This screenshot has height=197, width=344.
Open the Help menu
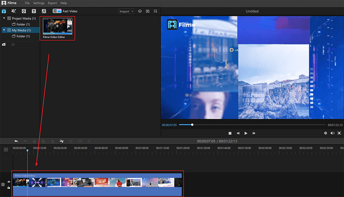coord(64,3)
